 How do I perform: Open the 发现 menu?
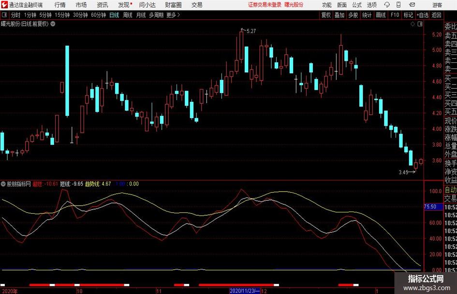[x=124, y=5]
